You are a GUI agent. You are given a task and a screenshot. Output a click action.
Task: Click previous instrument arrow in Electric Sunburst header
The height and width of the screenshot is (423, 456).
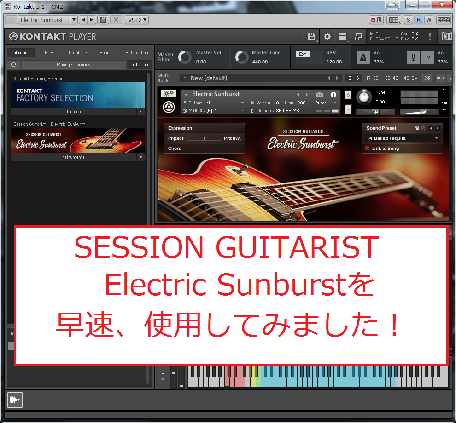tap(298, 94)
